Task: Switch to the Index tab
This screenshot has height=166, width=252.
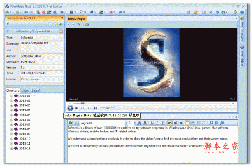Action: pos(25,90)
